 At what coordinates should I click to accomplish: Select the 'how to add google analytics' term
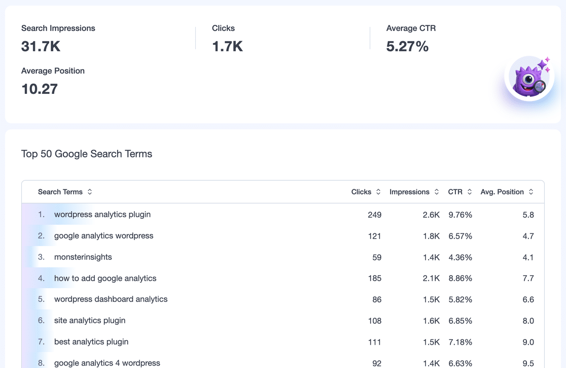click(x=105, y=279)
